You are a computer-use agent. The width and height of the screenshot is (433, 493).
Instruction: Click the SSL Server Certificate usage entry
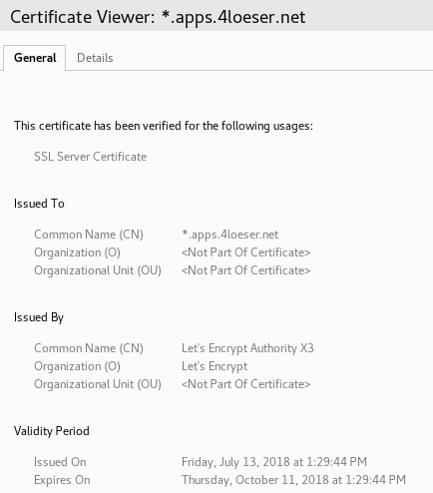(90, 157)
